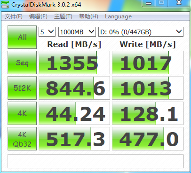The height and width of the screenshot is (173, 191).
Task: Click the 4K QD32 read result 517.3
Action: coord(74,139)
